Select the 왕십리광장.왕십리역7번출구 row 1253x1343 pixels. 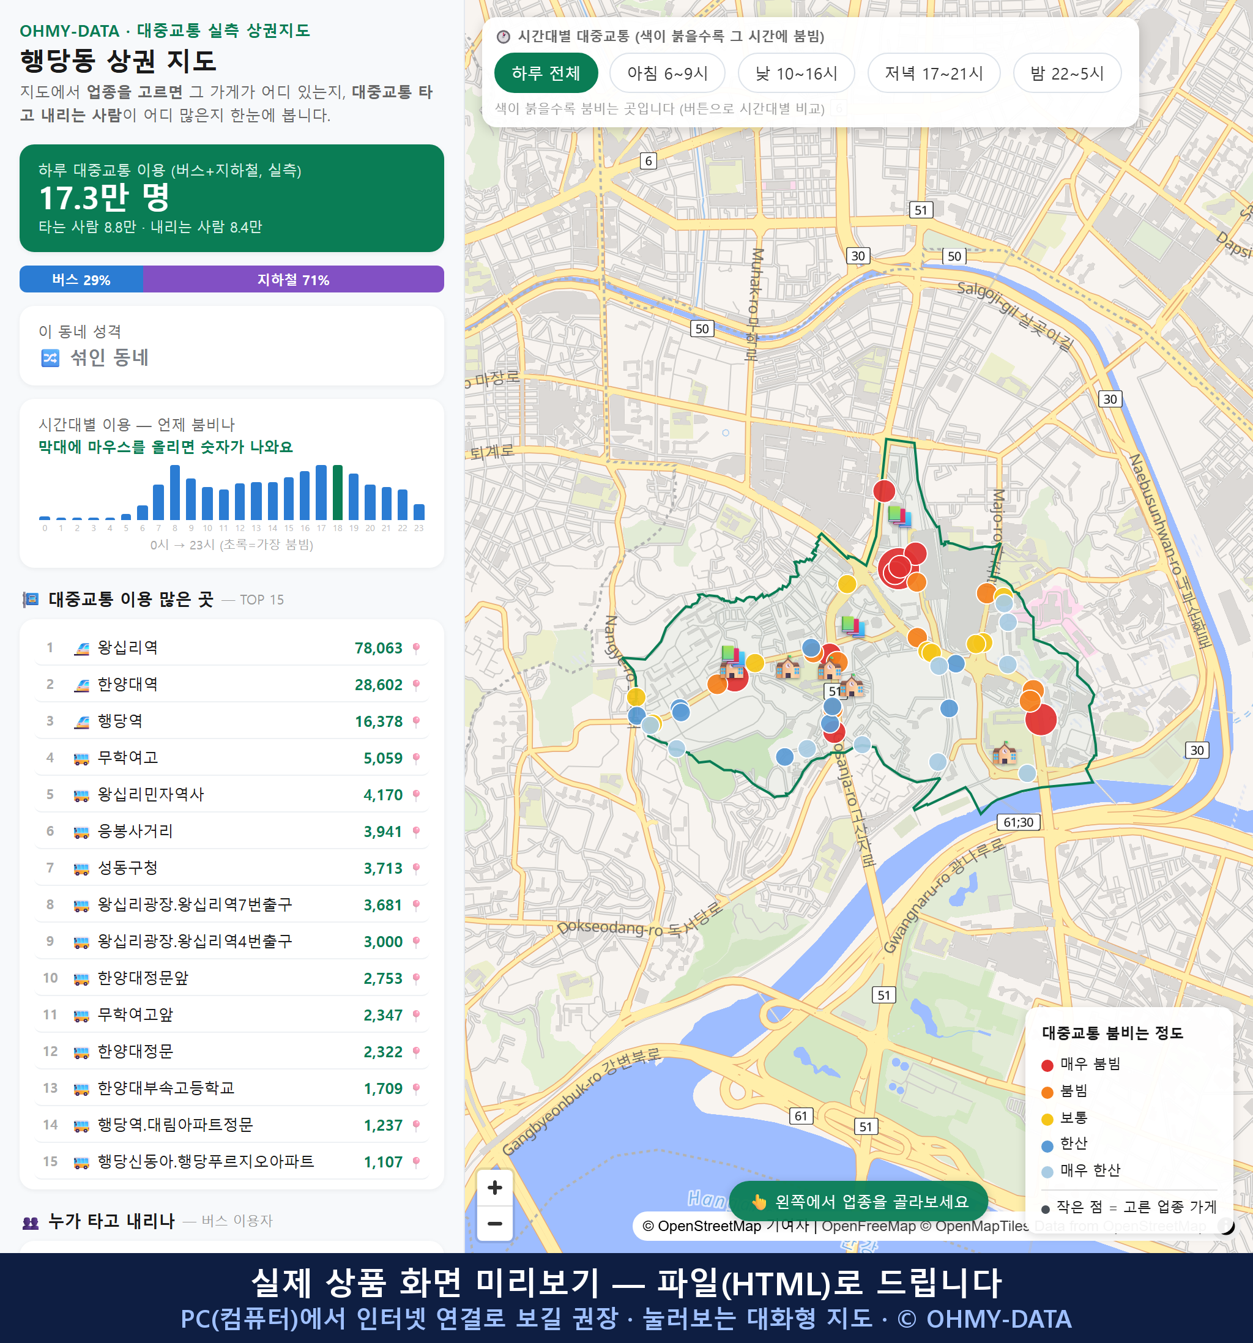pyautogui.click(x=232, y=906)
